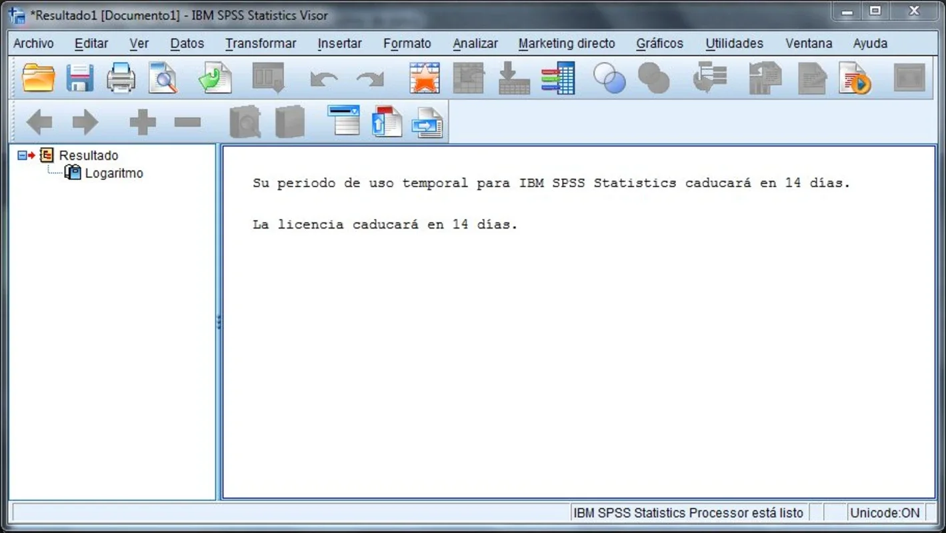
Task: Open the Gráficos menu
Action: coord(660,43)
